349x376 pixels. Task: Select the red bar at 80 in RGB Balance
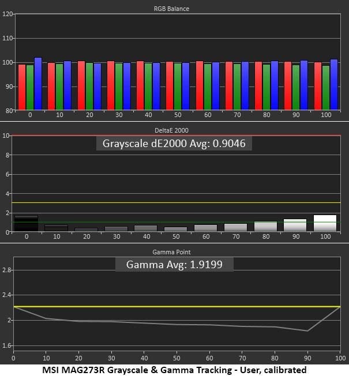[x=258, y=86]
